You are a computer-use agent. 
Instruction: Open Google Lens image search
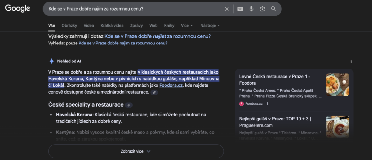point(263,9)
